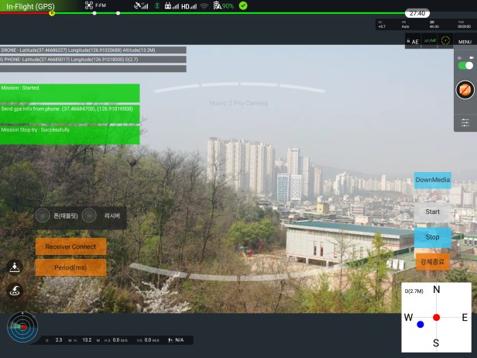Screen dimensions: 477x358
Task: Click the Receiver Connect button
Action: point(70,246)
